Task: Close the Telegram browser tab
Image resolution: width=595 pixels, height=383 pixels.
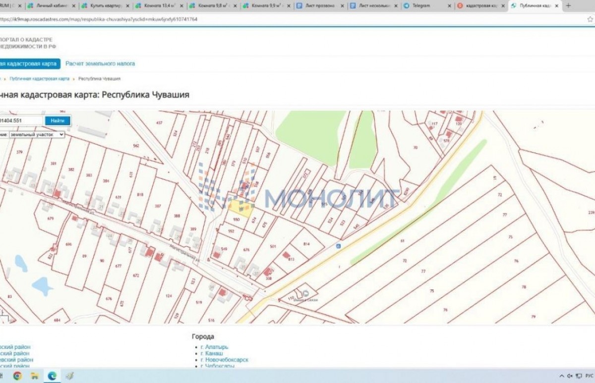Action: [x=449, y=6]
